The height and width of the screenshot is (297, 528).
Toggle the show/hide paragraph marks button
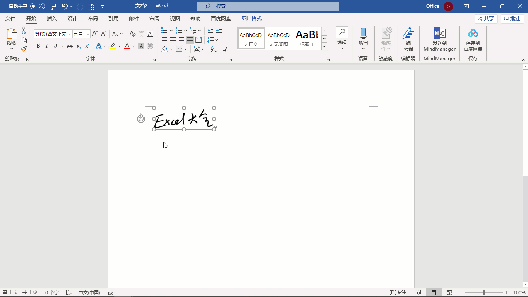[x=226, y=49]
